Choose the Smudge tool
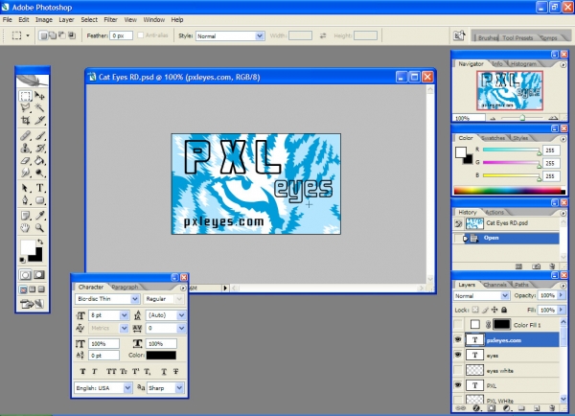The height and width of the screenshot is (416, 575). pyautogui.click(x=25, y=173)
